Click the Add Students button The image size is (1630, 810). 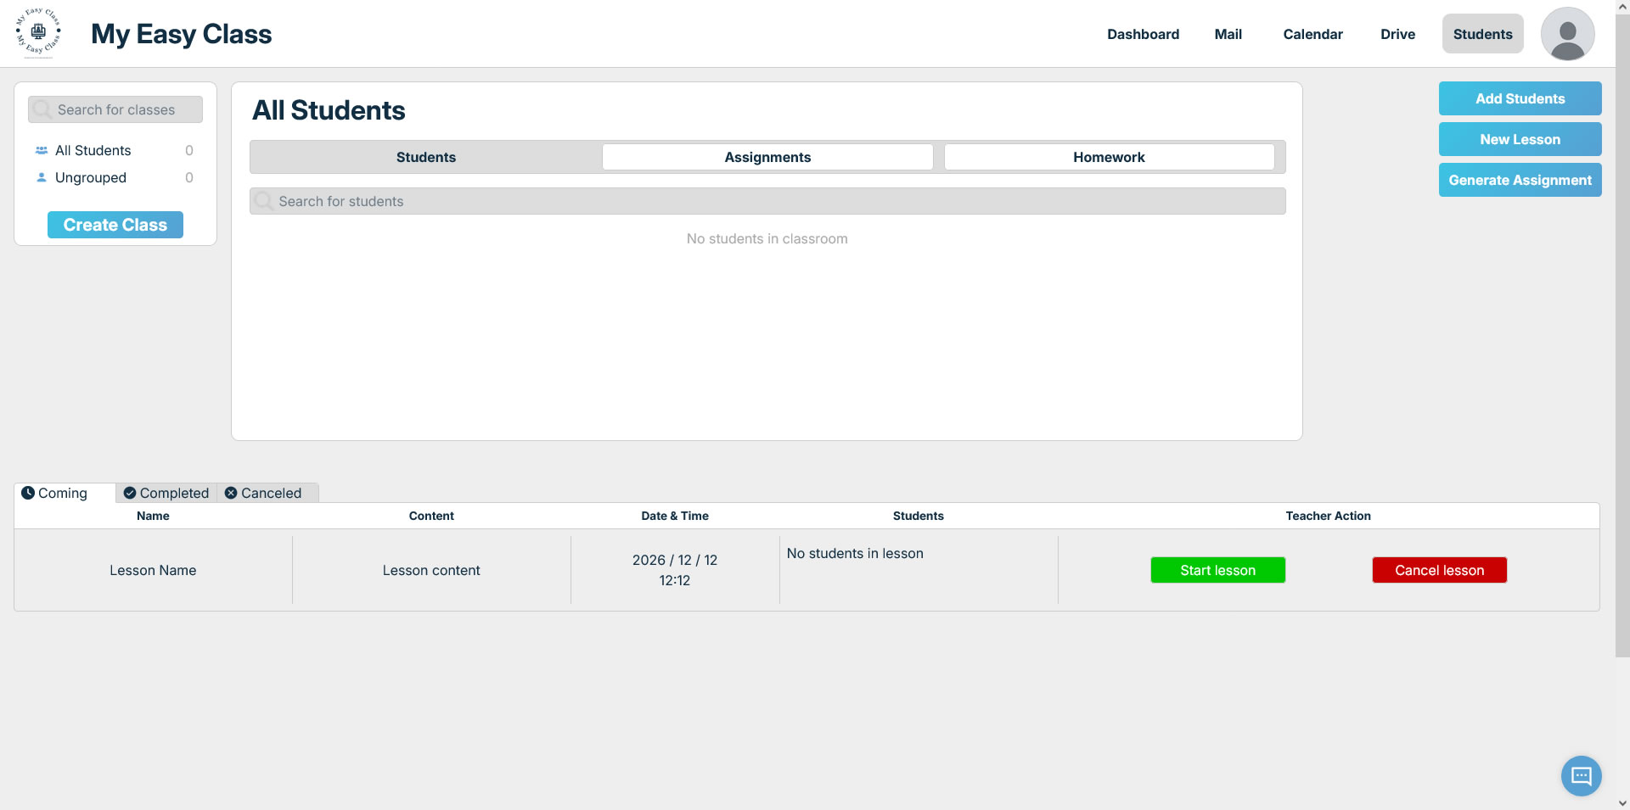pos(1520,98)
